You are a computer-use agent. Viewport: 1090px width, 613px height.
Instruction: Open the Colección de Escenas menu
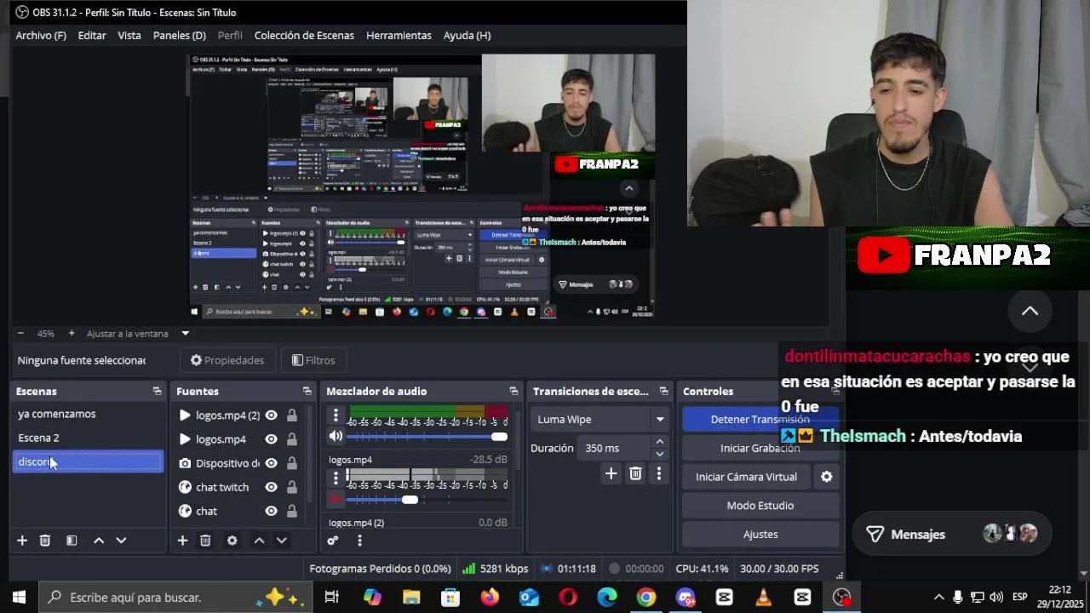click(304, 35)
